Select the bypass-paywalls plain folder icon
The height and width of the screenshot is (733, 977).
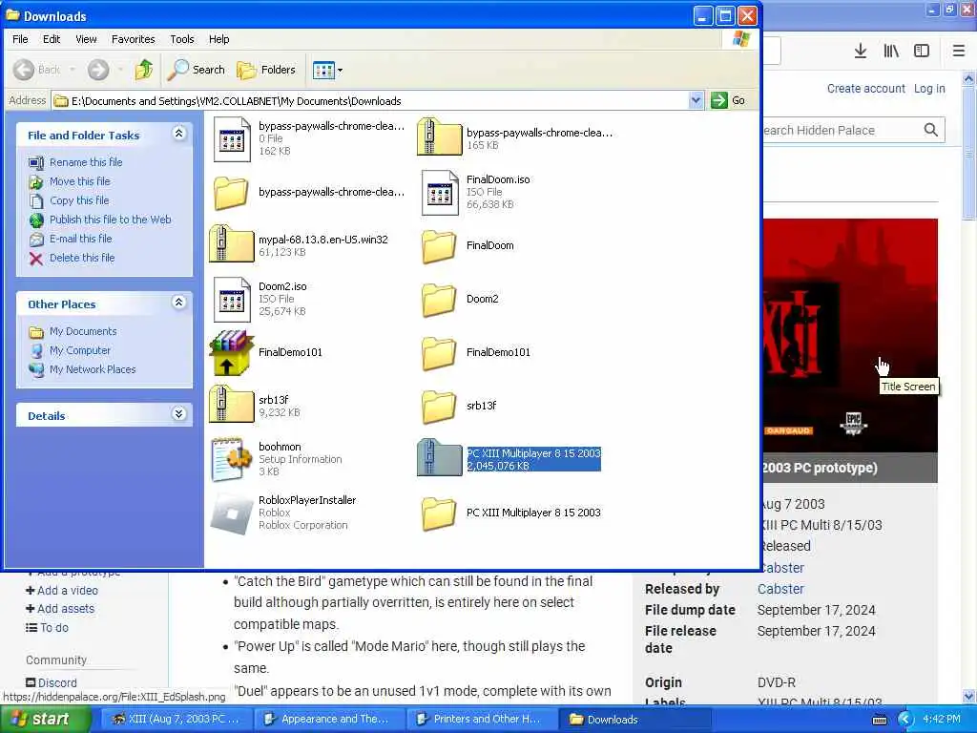(231, 193)
